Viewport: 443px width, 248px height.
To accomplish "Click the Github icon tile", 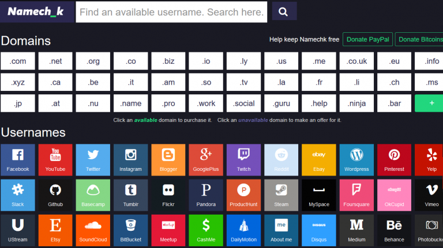I will coord(55,194).
